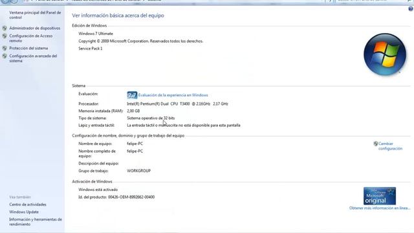Select text Sistema operativo de 32 bits
Image resolution: width=414 pixels, height=233 pixels.
click(151, 118)
